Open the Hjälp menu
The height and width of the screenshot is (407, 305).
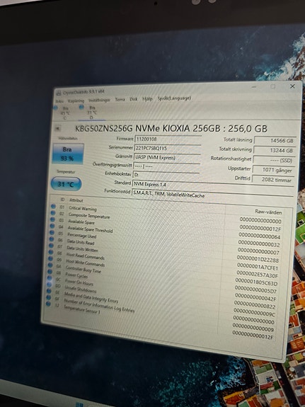pyautogui.click(x=147, y=99)
